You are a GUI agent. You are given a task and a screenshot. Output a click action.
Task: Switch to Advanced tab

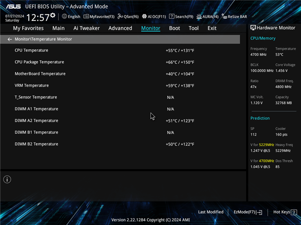tap(120, 28)
